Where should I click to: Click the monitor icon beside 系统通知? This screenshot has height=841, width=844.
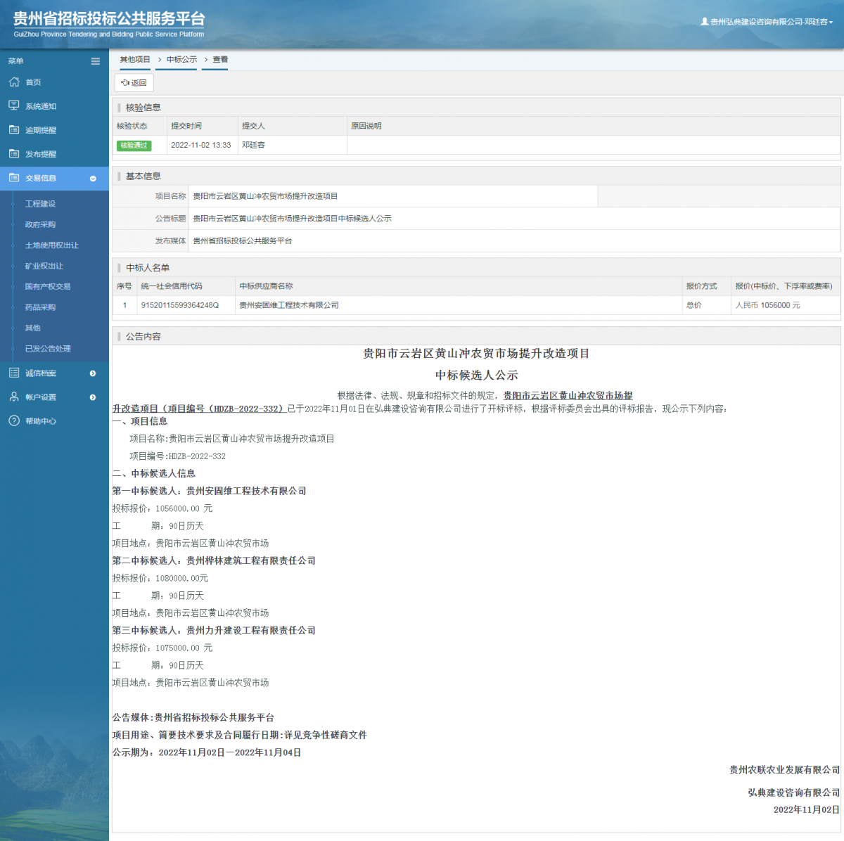pos(14,105)
